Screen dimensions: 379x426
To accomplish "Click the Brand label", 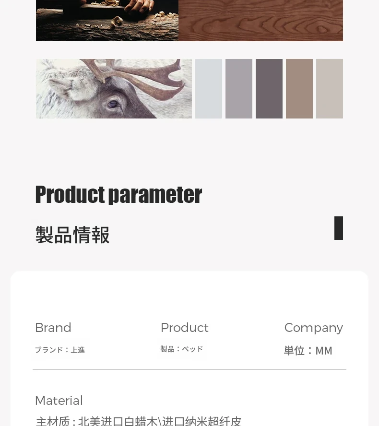I will 53,328.
